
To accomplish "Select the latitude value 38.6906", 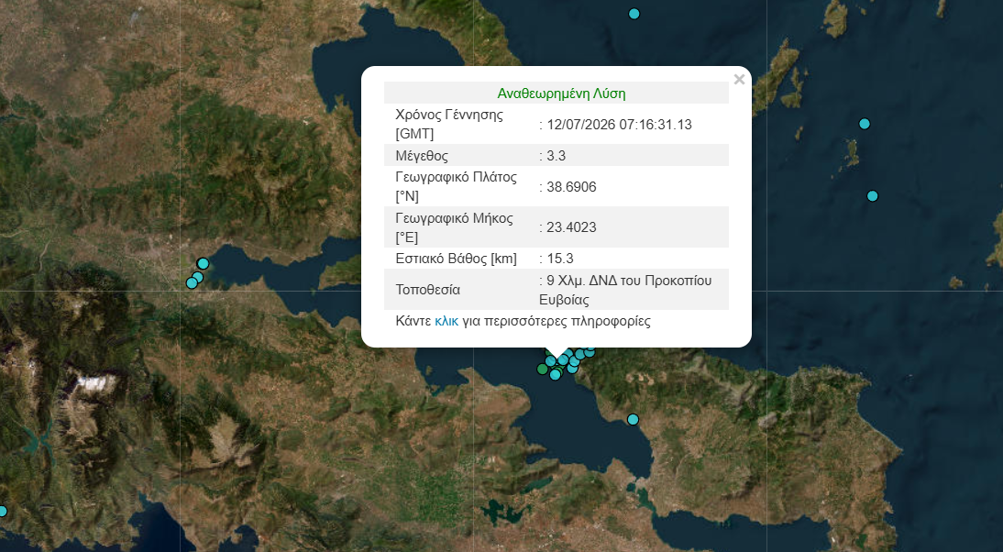I will point(571,187).
